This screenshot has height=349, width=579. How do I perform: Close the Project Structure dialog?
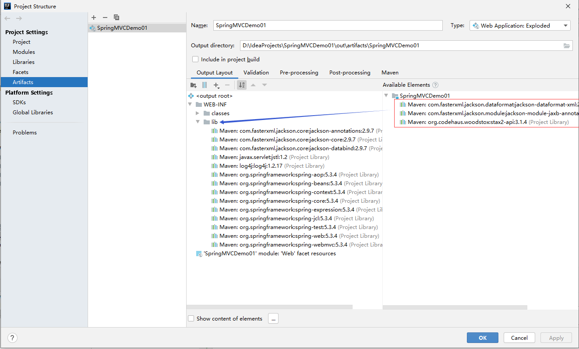coord(568,6)
